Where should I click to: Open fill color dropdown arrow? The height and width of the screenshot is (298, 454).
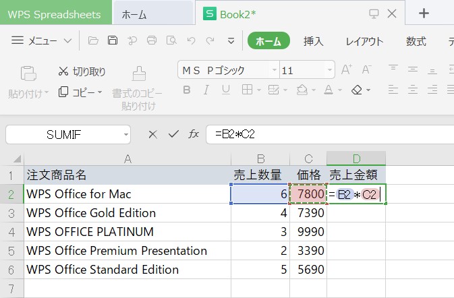[x=313, y=90]
